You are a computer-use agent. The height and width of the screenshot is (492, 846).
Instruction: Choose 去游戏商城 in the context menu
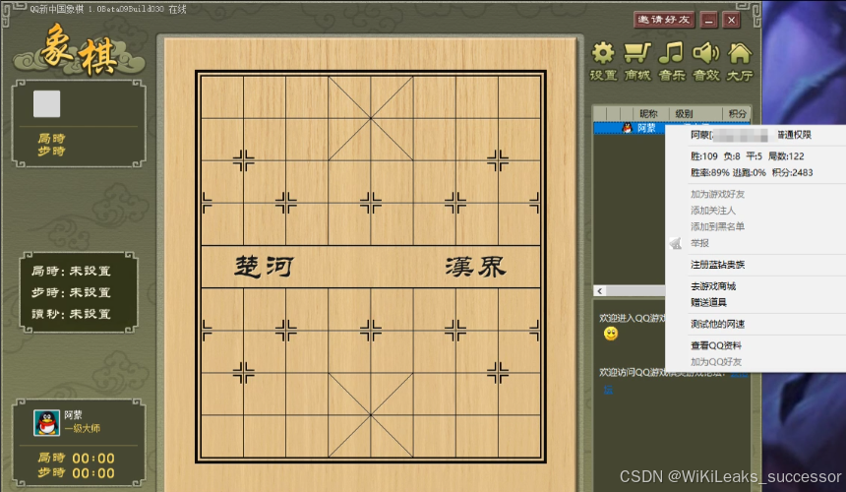point(713,286)
